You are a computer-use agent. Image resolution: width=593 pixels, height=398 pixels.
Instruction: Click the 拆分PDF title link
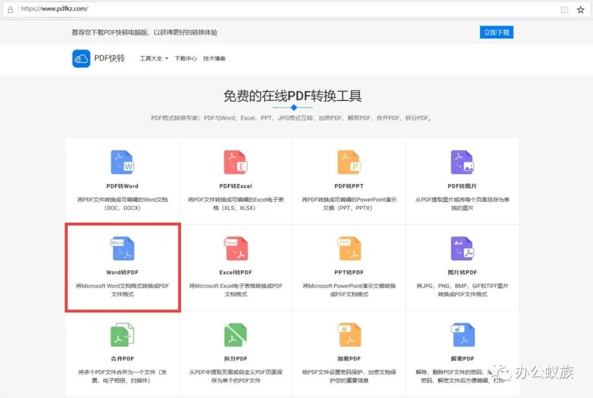236,358
